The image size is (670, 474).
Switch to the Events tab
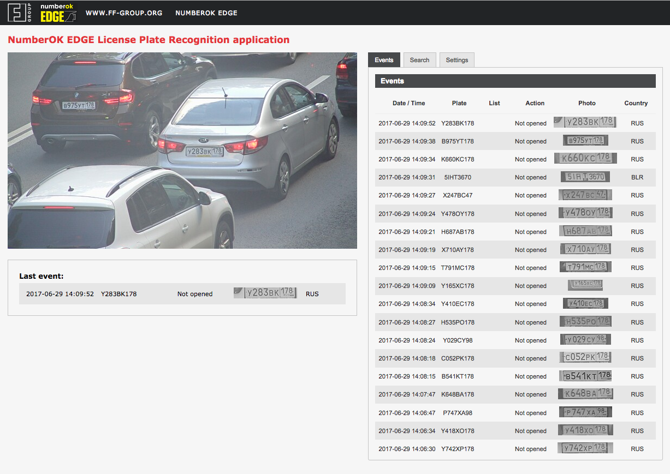point(384,60)
